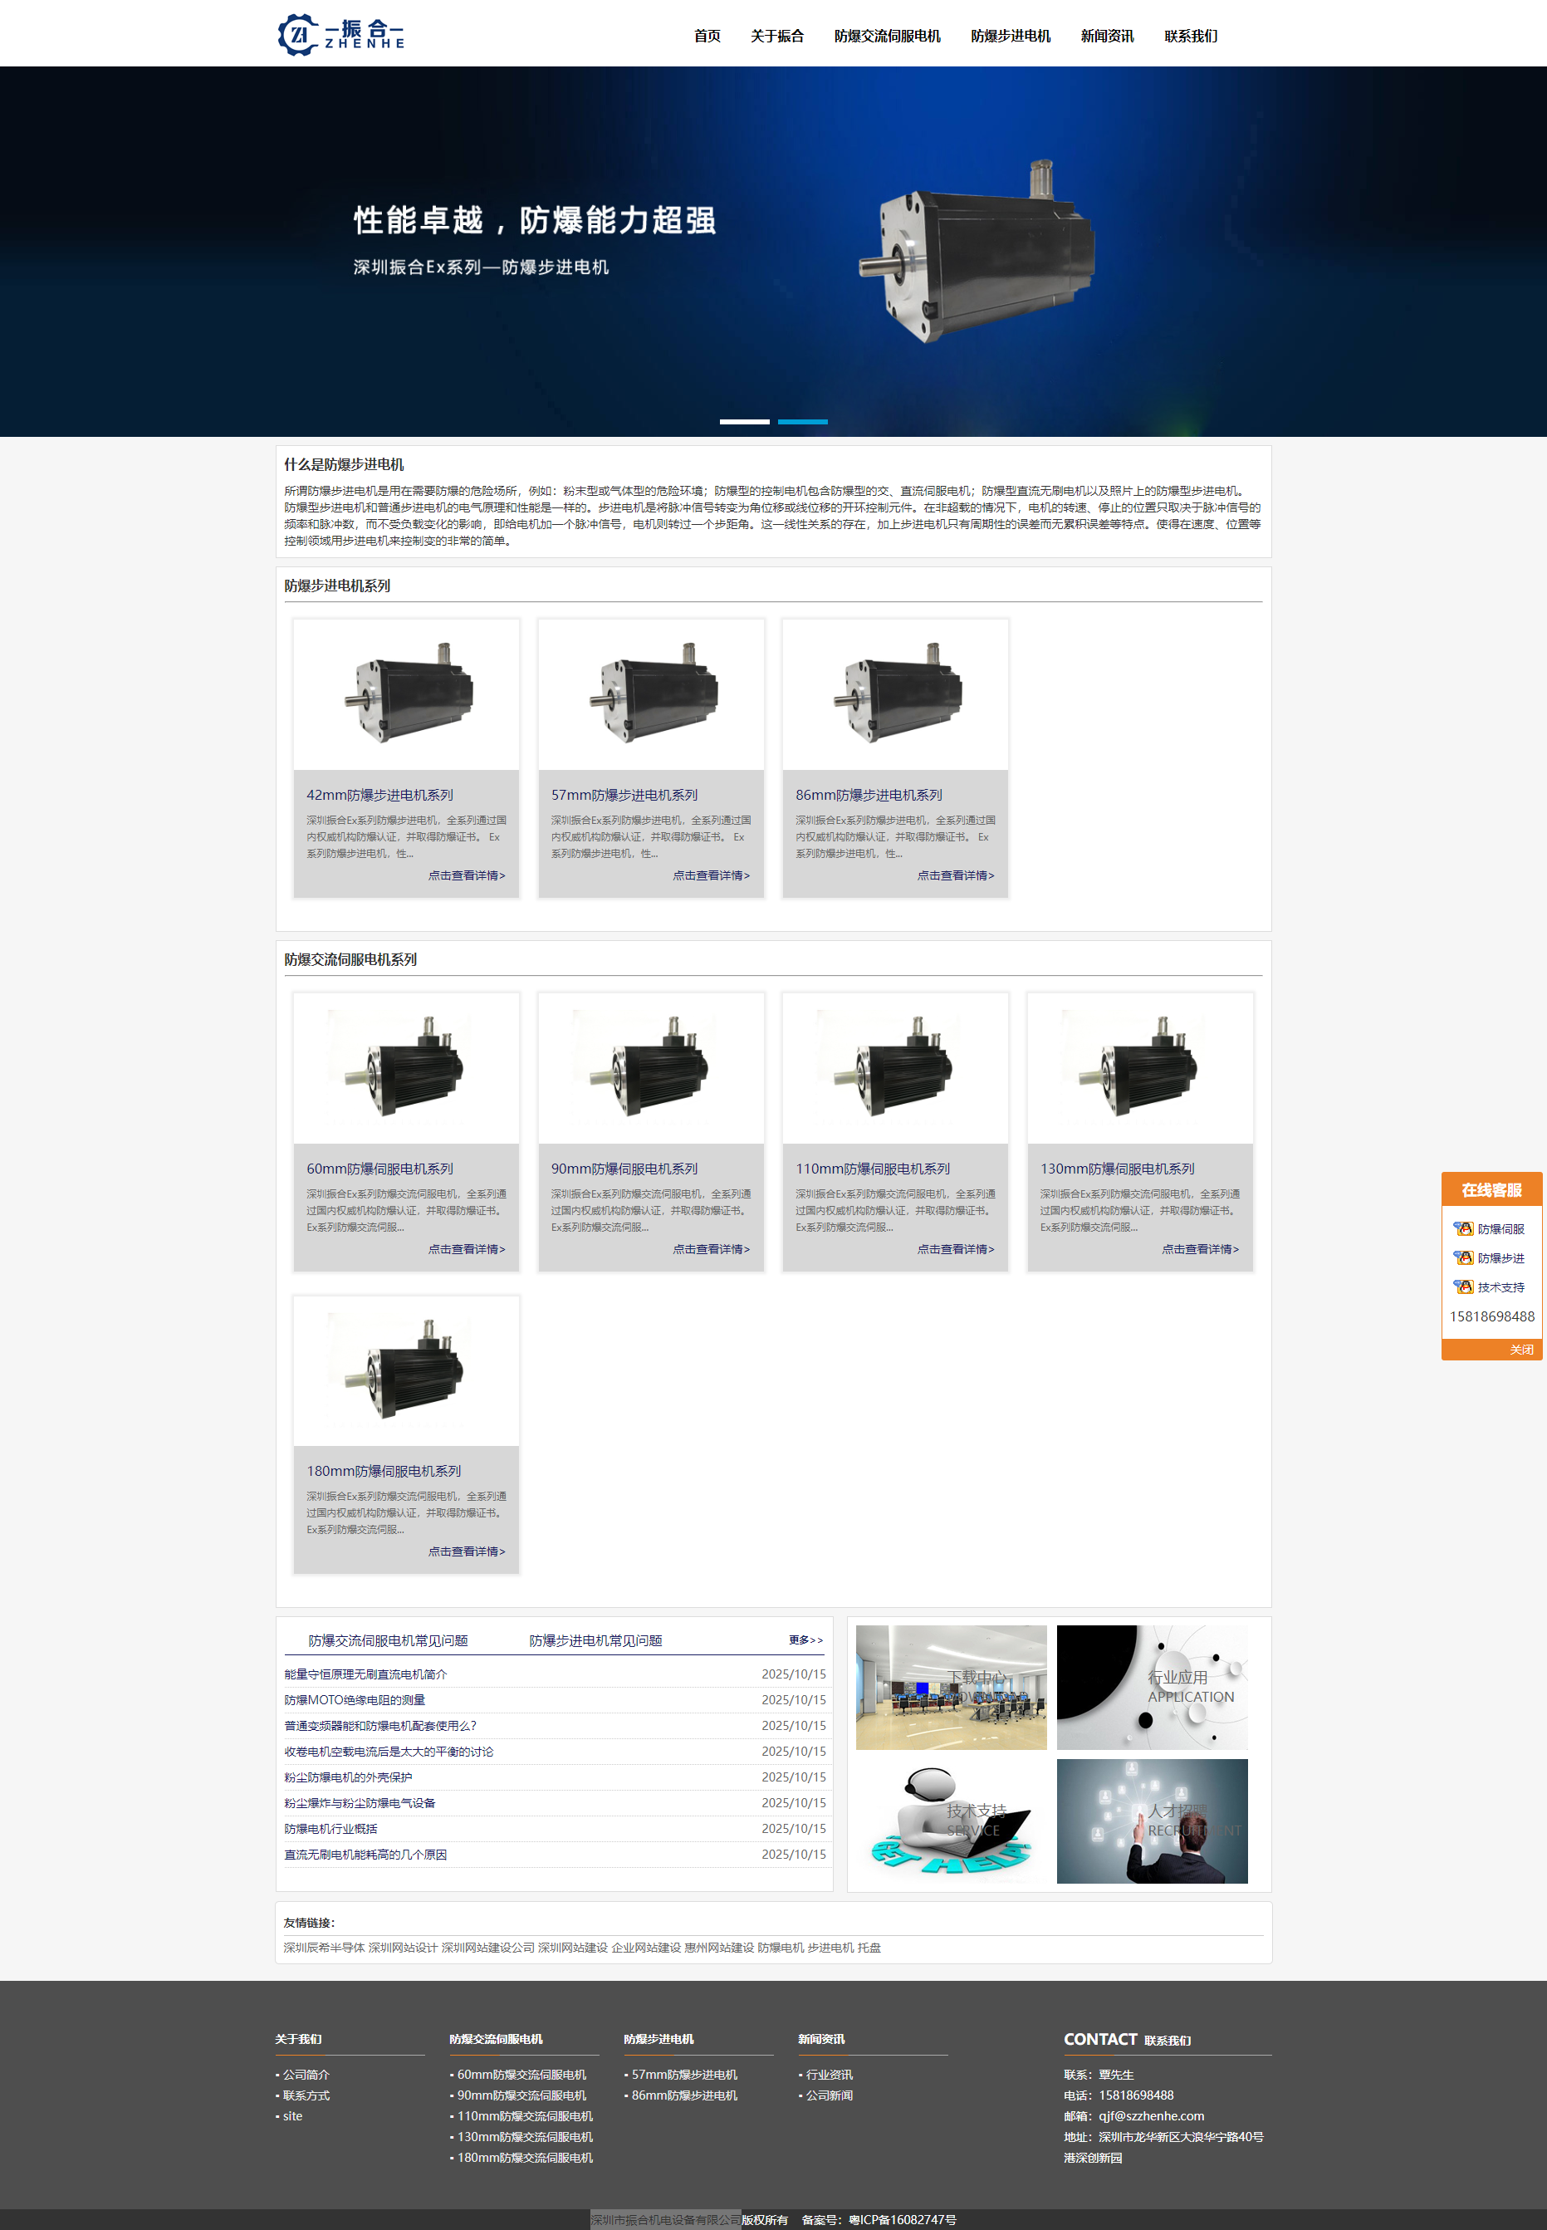The height and width of the screenshot is (2230, 1547).
Task: Click the 130mm防爆伺服电机系列 product image
Action: click(x=1139, y=1067)
